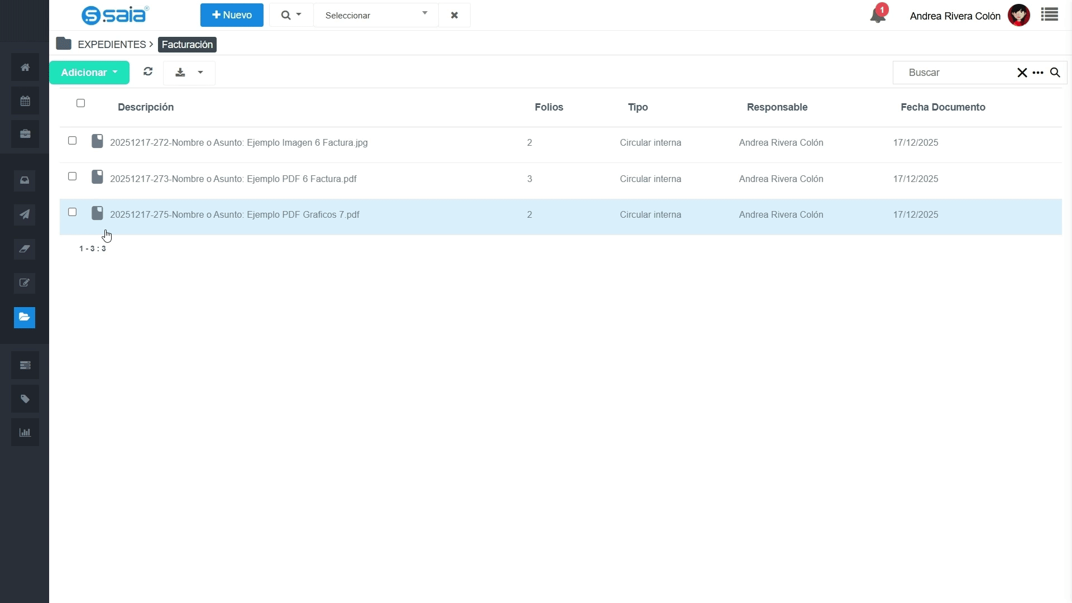Open document Ejemplo PDF 6 Factura.pdf
Image resolution: width=1072 pixels, height=603 pixels.
[233, 179]
